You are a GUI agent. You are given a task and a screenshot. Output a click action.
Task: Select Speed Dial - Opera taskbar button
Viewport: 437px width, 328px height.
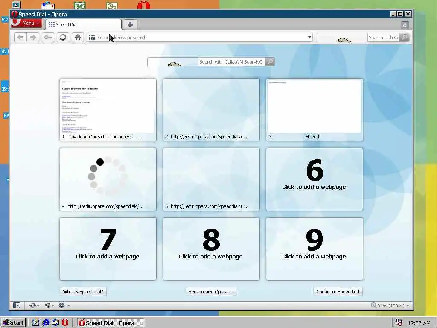(111, 323)
